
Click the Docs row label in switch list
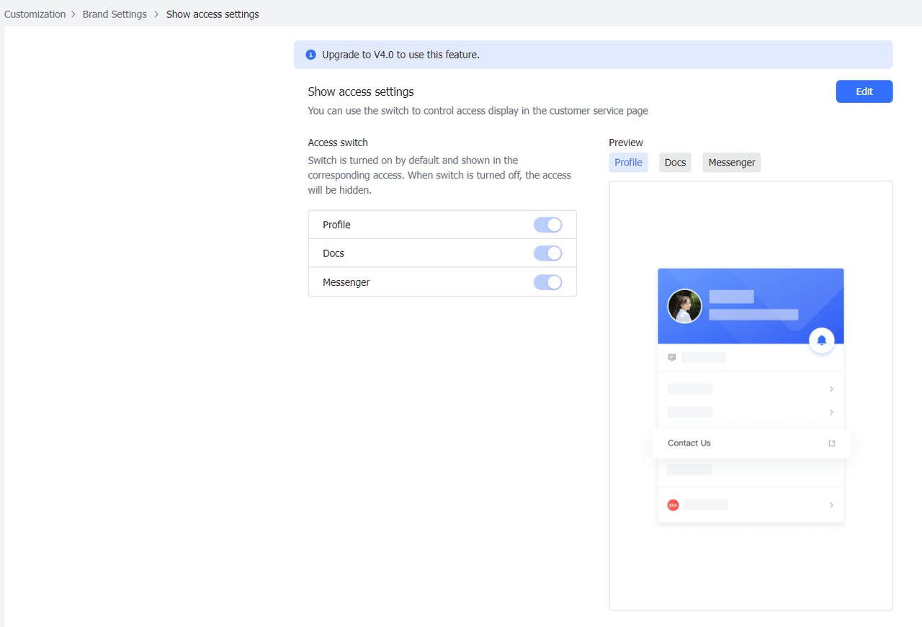(334, 253)
